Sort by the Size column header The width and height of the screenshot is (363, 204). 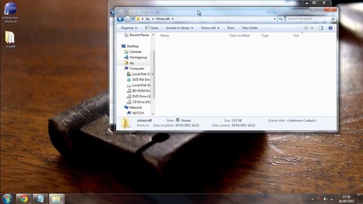tap(296, 36)
